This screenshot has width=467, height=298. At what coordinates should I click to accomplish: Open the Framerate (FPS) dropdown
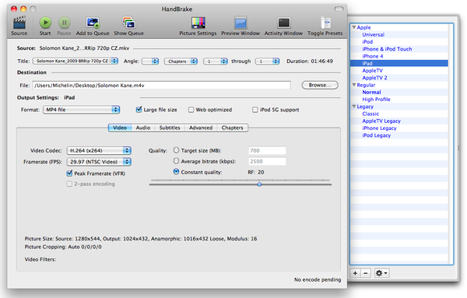click(x=99, y=162)
